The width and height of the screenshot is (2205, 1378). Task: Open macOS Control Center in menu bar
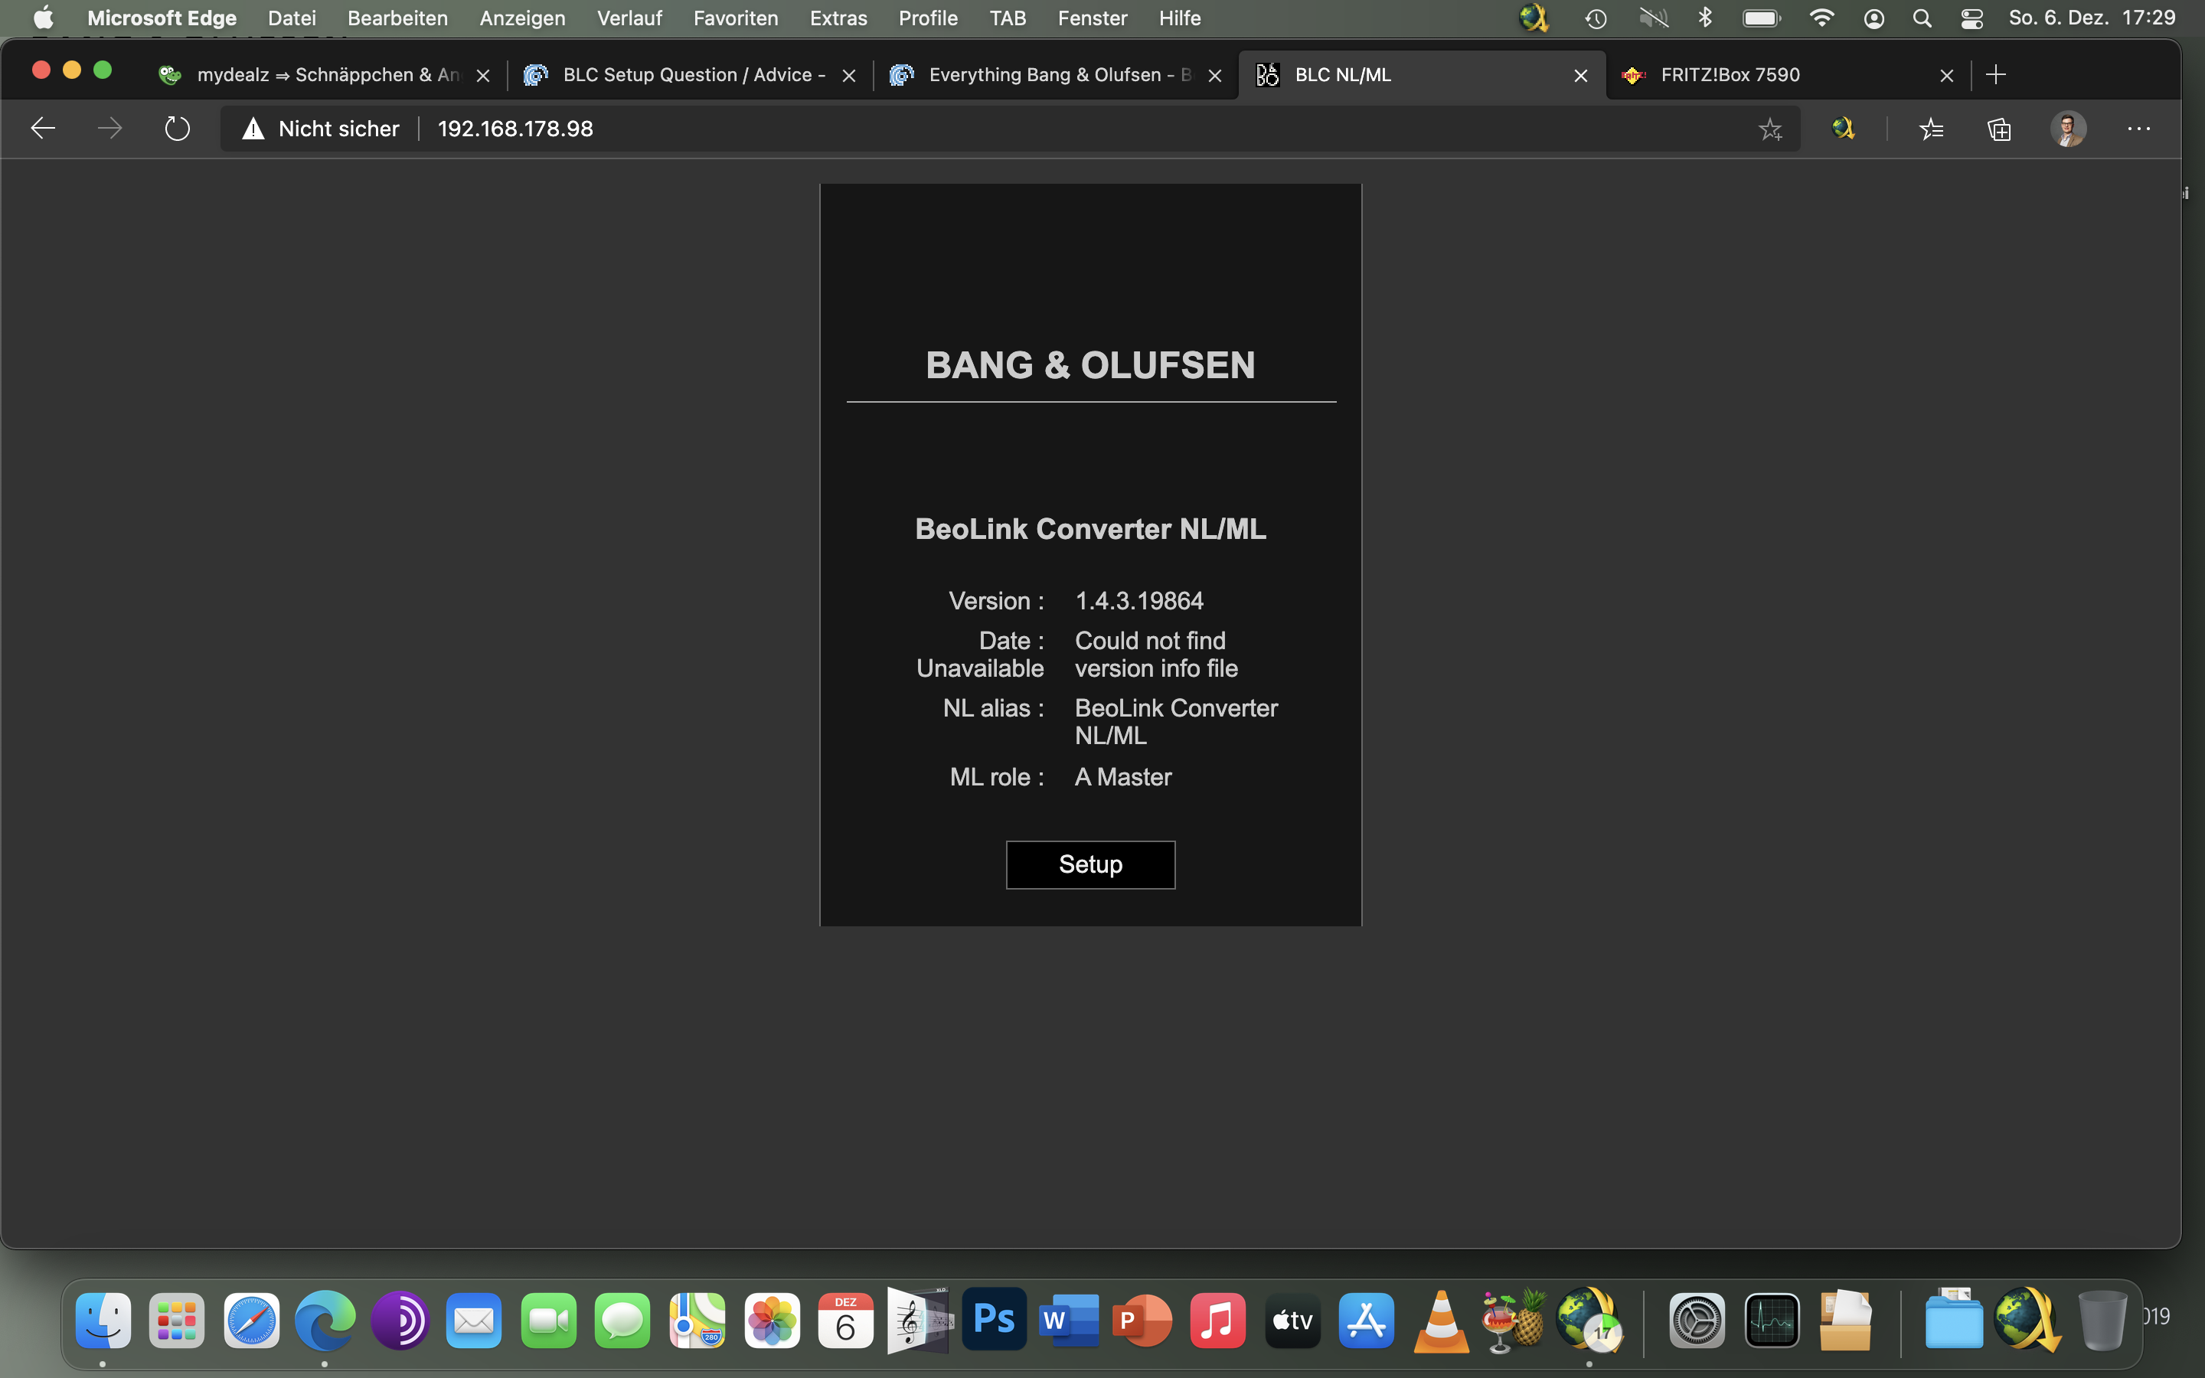(1971, 18)
